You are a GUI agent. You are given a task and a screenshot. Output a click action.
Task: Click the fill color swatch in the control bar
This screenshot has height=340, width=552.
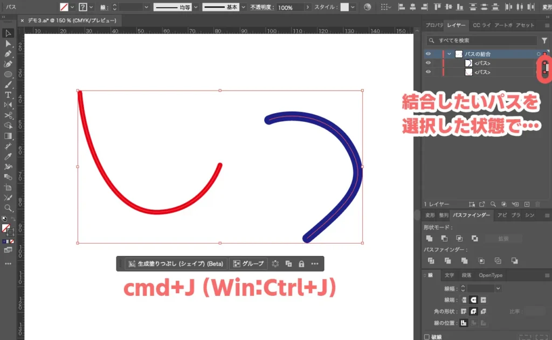point(64,8)
